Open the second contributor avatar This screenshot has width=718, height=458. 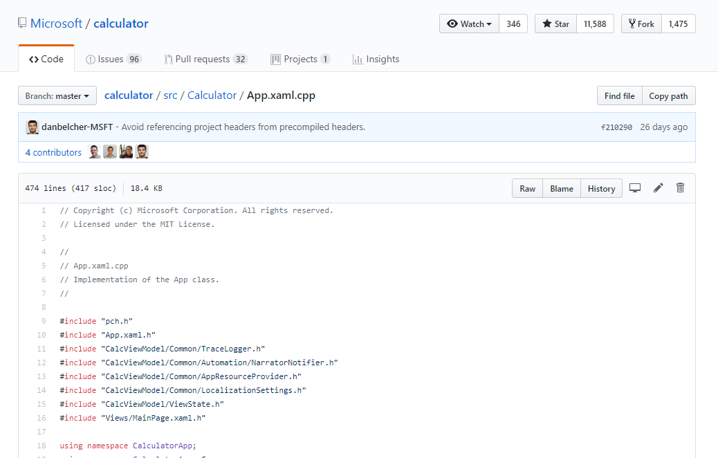coord(110,152)
